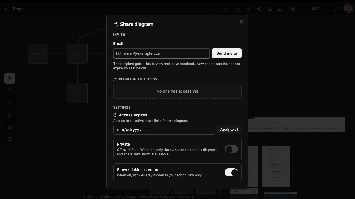This screenshot has width=355, height=199.
Task: Close the Share diagram dialog
Action: coord(242,22)
